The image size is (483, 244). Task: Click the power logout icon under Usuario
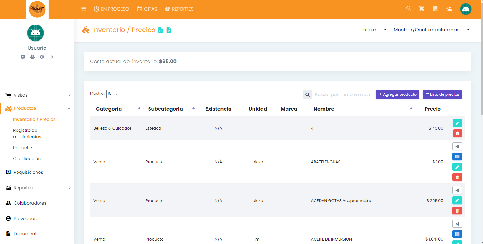pos(51,57)
